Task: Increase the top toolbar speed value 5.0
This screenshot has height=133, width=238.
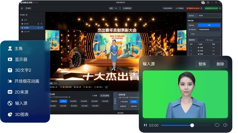Action: click(120, 7)
